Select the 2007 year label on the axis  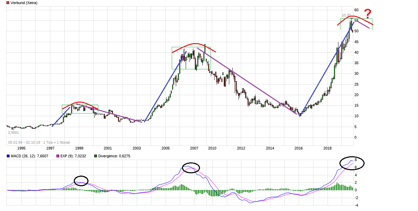pos(194,148)
